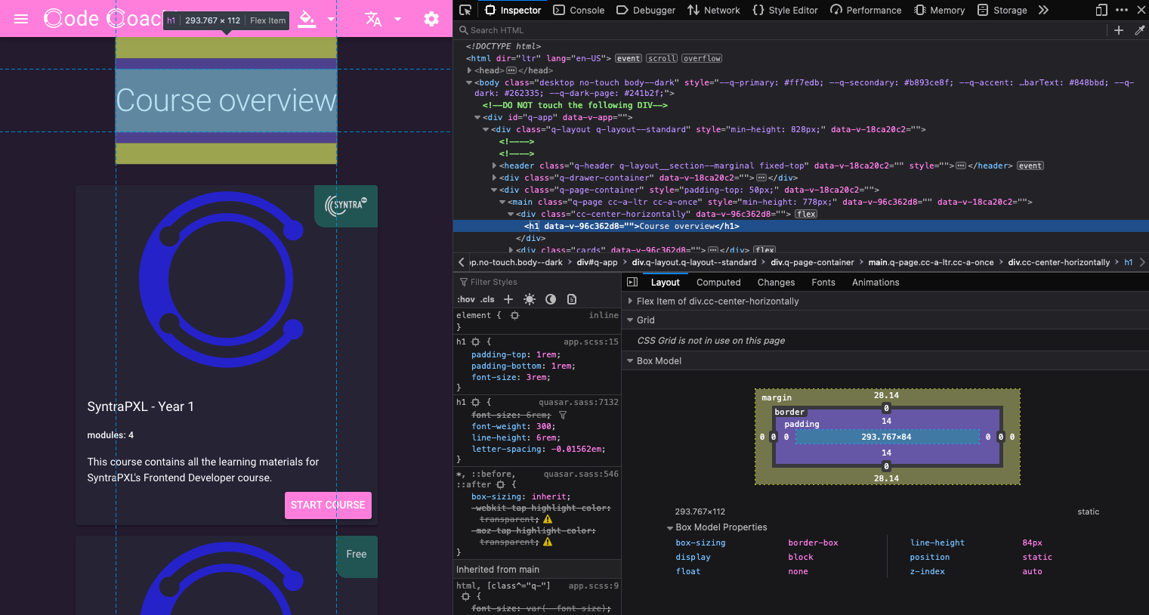Open app.scss:15 source link
Viewport: 1149px width, 615px height.
591,341
